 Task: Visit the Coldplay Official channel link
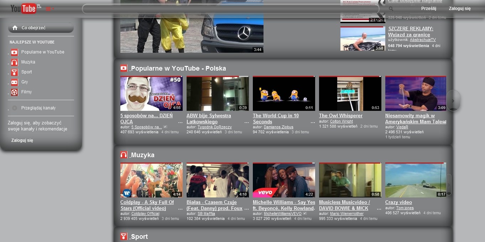(x=145, y=214)
